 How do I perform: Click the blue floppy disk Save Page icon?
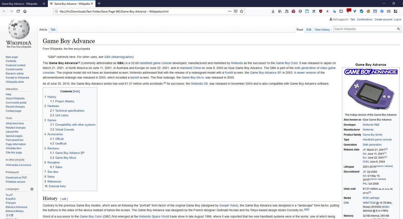click(x=375, y=11)
